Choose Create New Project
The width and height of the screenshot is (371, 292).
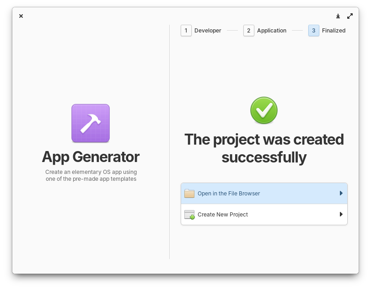pyautogui.click(x=264, y=214)
